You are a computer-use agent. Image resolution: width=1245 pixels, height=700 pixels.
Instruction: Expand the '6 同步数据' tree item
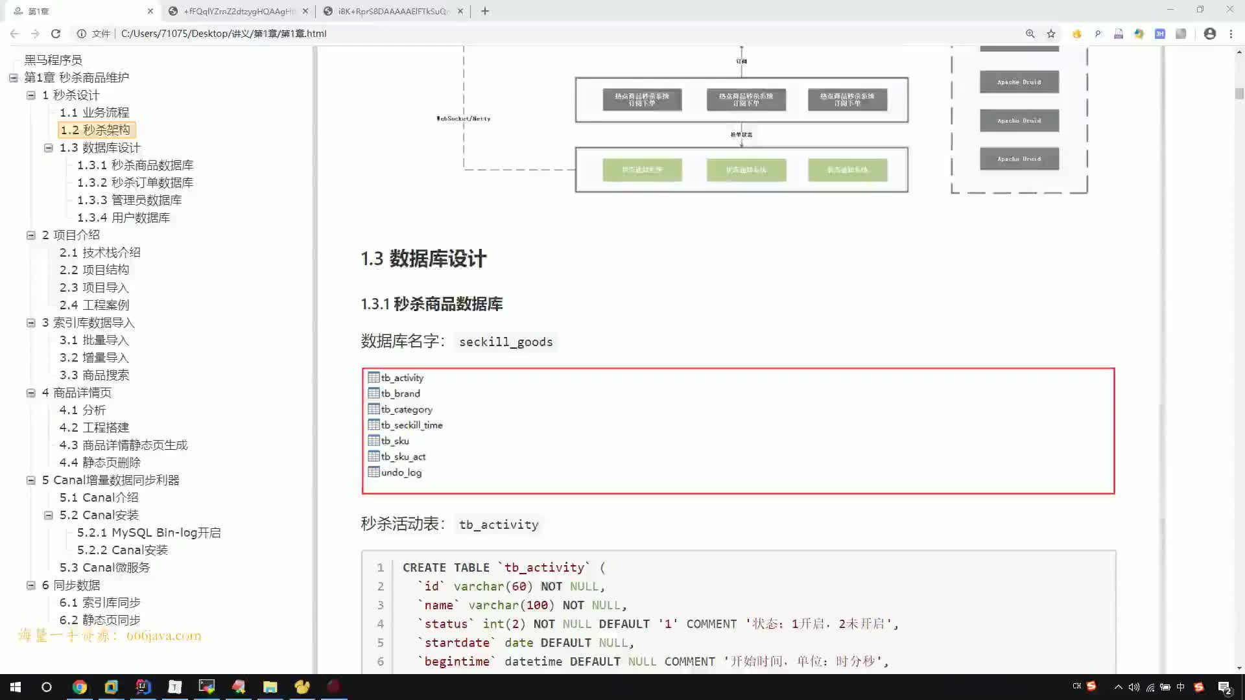pyautogui.click(x=30, y=585)
